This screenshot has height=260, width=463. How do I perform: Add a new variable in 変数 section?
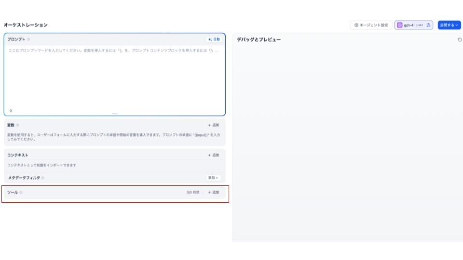(x=213, y=125)
